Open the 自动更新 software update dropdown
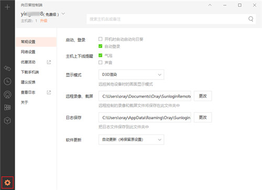Screen dimensions: 262x190 [131, 140]
